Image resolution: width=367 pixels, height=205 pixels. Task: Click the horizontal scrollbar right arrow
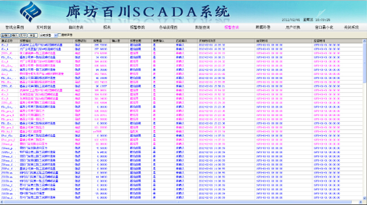coord(360,202)
